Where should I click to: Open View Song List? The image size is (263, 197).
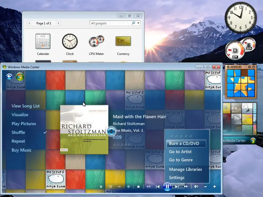[x=25, y=106]
